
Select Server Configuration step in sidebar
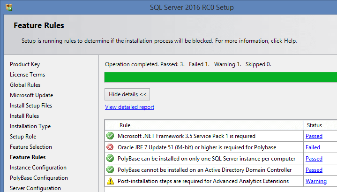(x=35, y=188)
